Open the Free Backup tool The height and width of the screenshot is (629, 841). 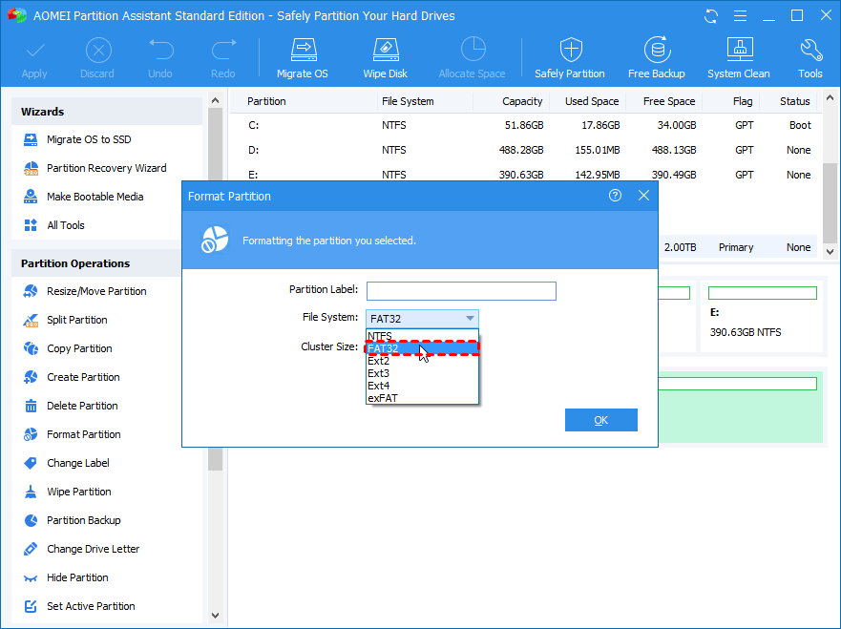point(656,57)
